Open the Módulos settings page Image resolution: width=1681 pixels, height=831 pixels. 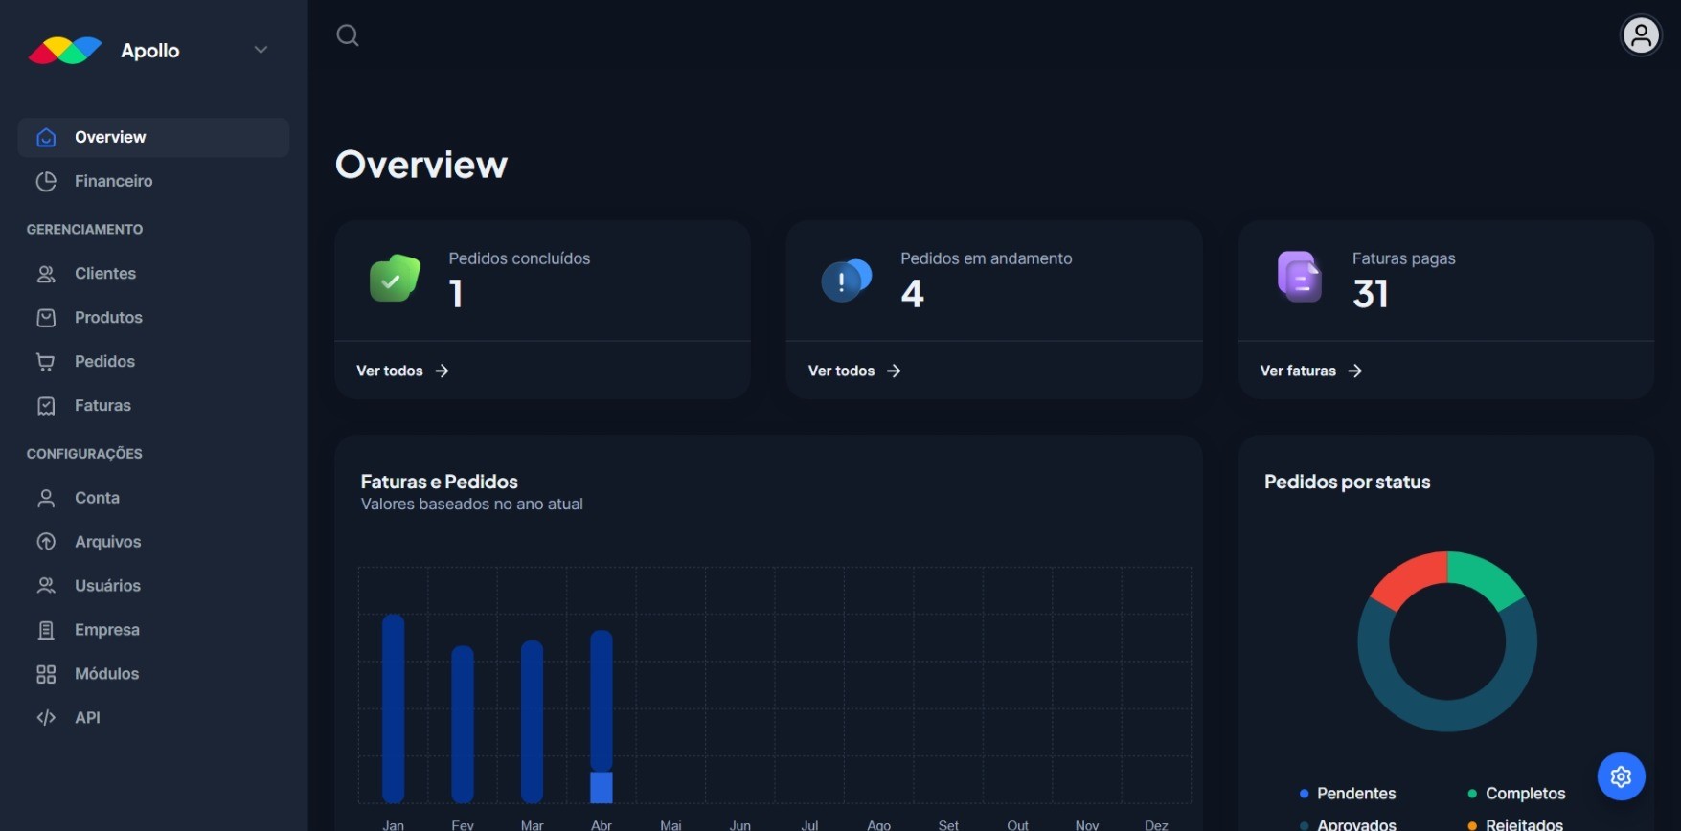pos(106,674)
